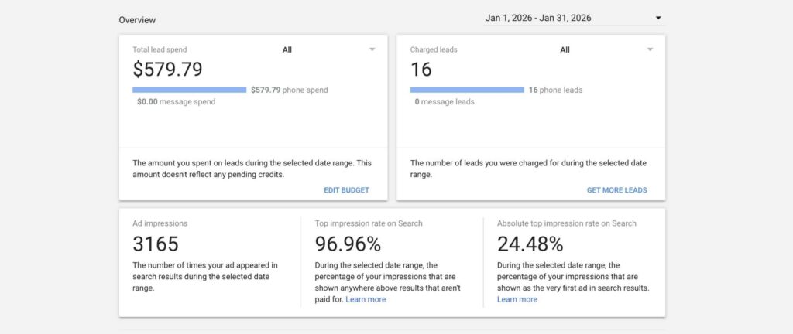Click the 24.48% absolute top rate

click(530, 244)
